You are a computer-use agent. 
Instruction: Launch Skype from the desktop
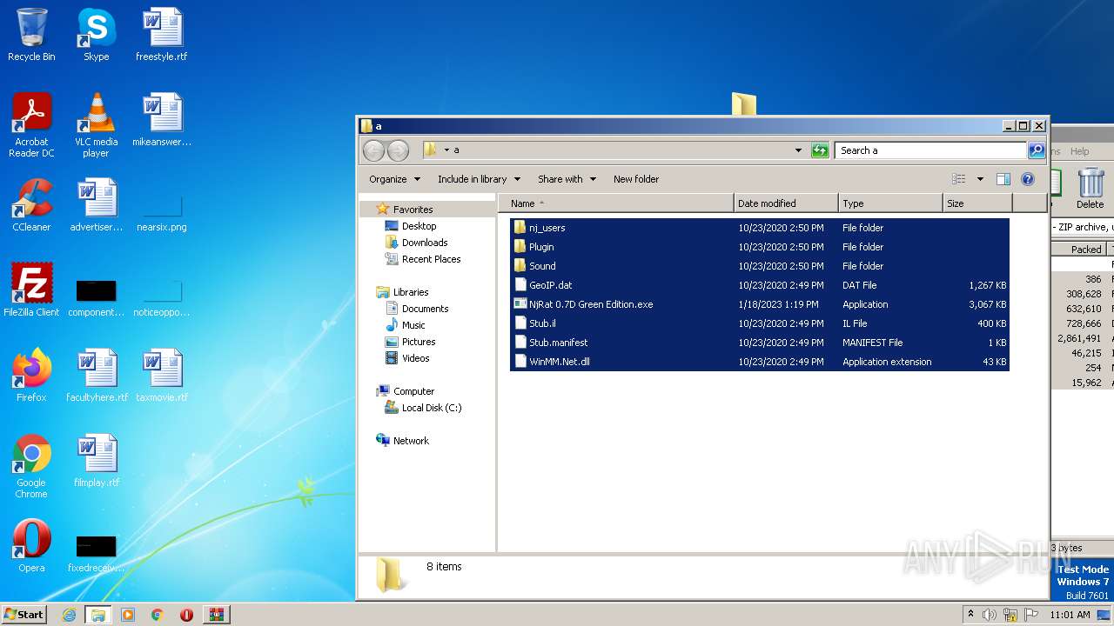[96, 35]
